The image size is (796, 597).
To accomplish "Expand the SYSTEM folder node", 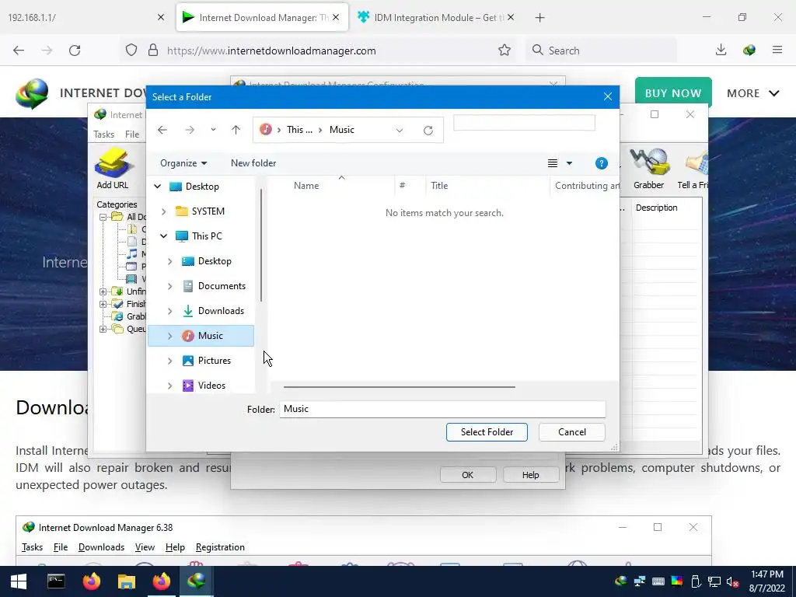I will pyautogui.click(x=163, y=211).
